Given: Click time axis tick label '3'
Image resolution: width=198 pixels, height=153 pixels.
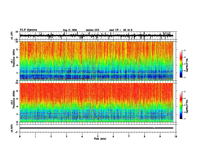Looking at the screenshot, I should pyautogui.click(x=66, y=136).
